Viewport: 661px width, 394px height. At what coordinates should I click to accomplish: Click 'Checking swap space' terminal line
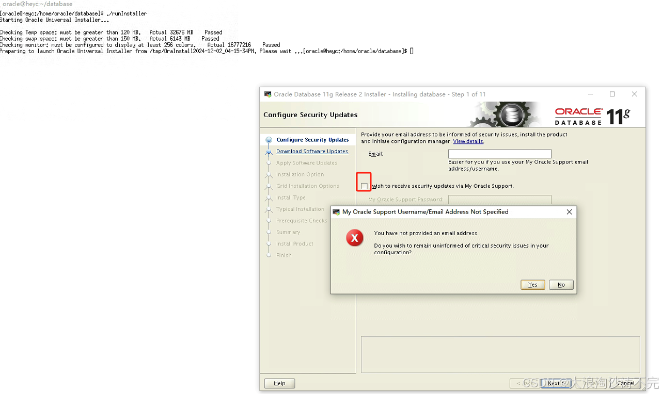tap(109, 39)
